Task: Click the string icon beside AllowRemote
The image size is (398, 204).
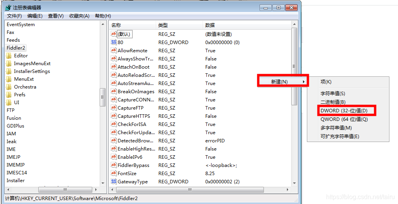Action: click(113, 50)
